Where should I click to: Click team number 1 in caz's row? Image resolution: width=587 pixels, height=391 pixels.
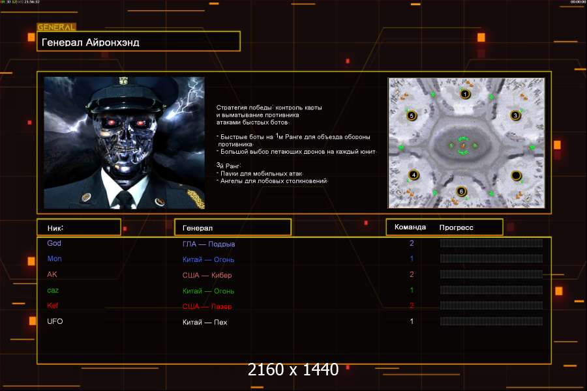point(412,290)
